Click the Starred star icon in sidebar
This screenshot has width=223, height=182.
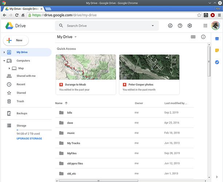click(9, 93)
